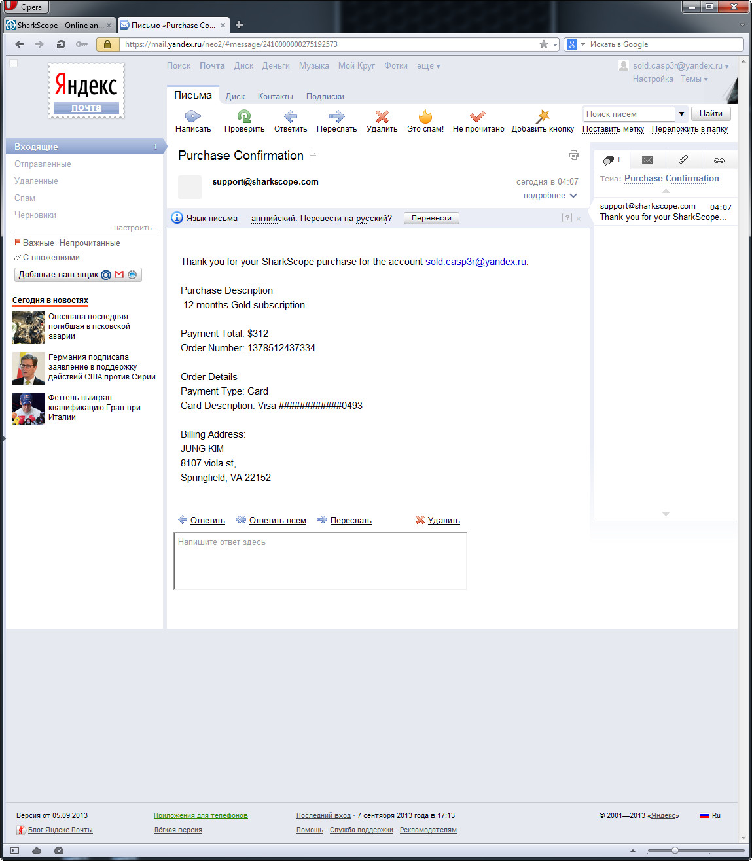This screenshot has height=861, width=752.
Task: Click the key password wand icon
Action: pyautogui.click(x=82, y=44)
